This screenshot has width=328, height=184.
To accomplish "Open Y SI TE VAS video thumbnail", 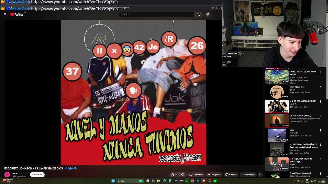I will [277, 106].
